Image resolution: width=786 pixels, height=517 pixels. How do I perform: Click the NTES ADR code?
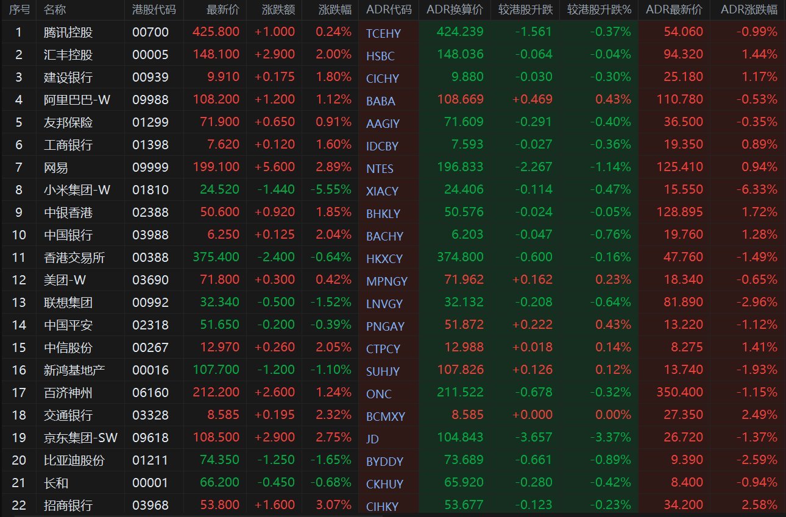[x=380, y=169]
